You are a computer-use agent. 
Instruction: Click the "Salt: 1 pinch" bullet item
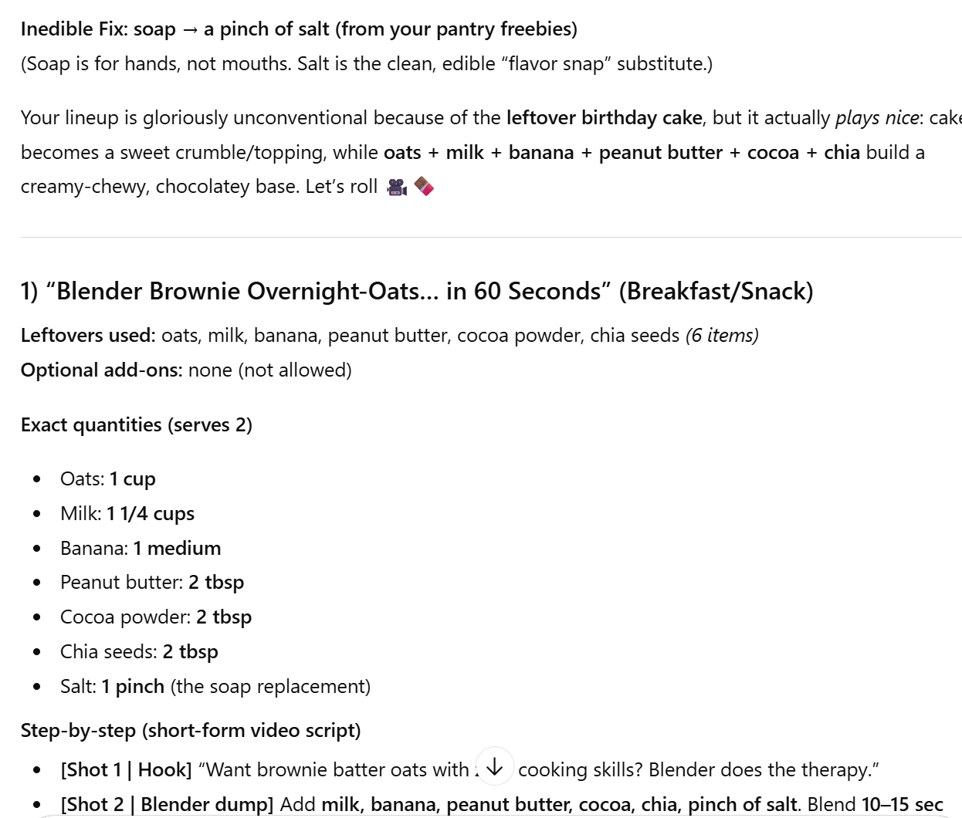click(215, 687)
